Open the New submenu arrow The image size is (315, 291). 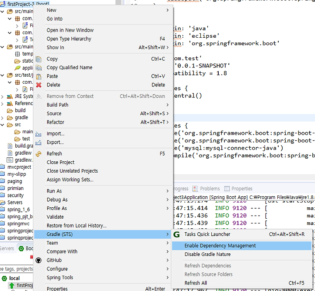point(167,10)
